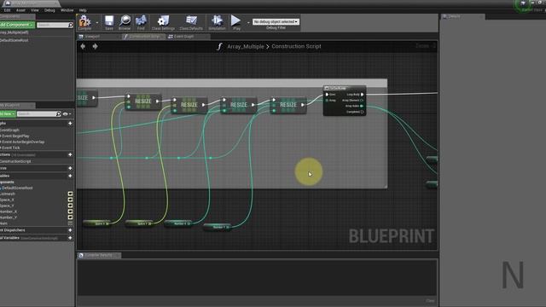Add a variable using the Variables plus icon
The image size is (546, 307).
click(x=70, y=176)
